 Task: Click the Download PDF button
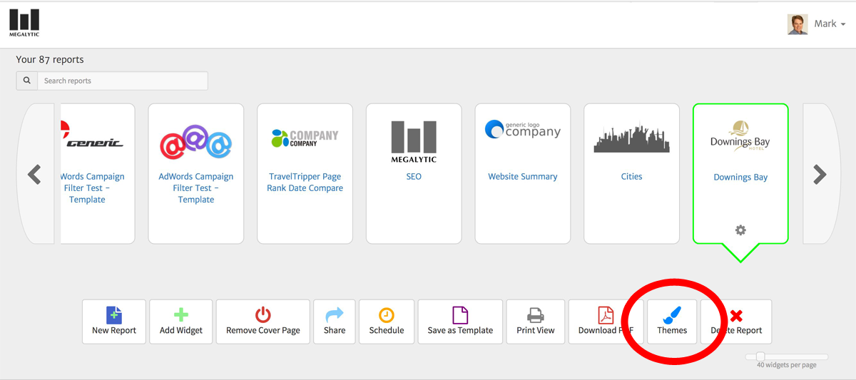point(605,322)
